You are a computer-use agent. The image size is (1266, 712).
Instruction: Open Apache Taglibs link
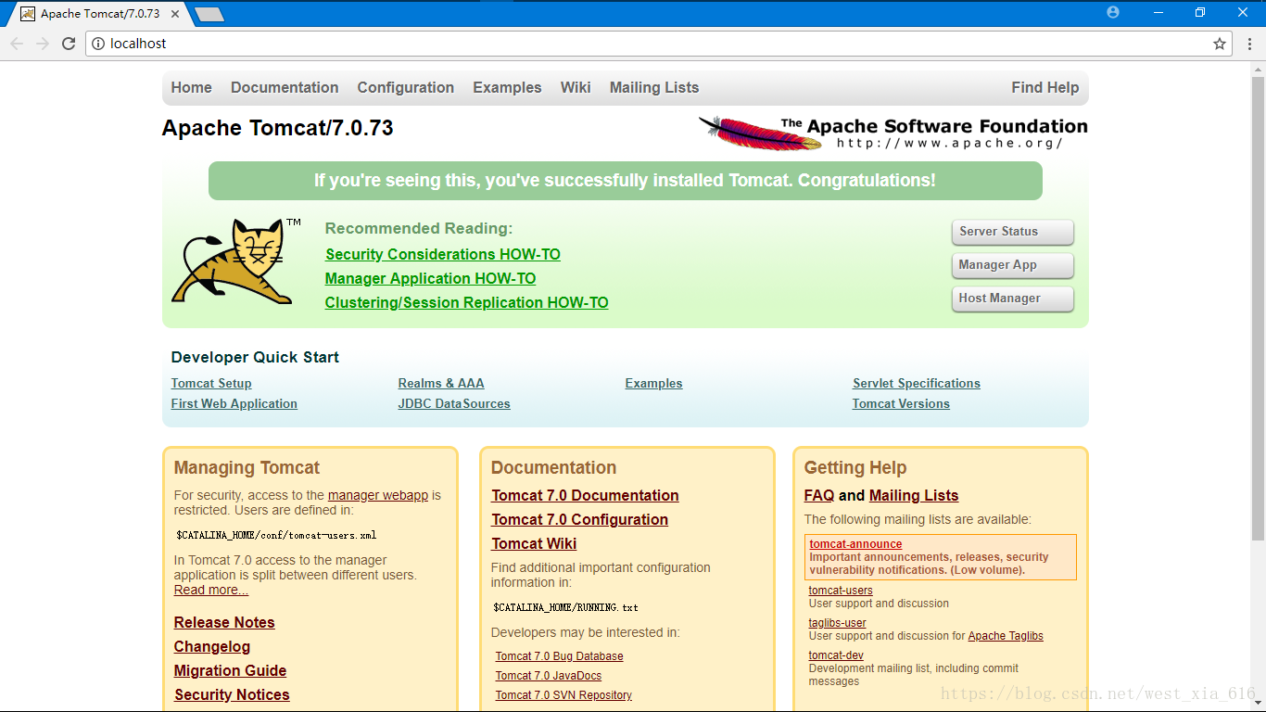[1006, 636]
